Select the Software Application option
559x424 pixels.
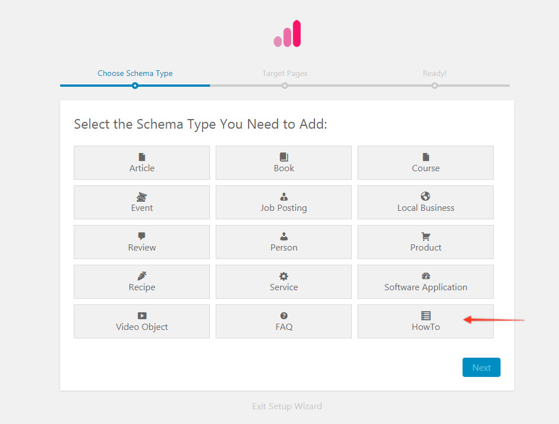coord(426,282)
